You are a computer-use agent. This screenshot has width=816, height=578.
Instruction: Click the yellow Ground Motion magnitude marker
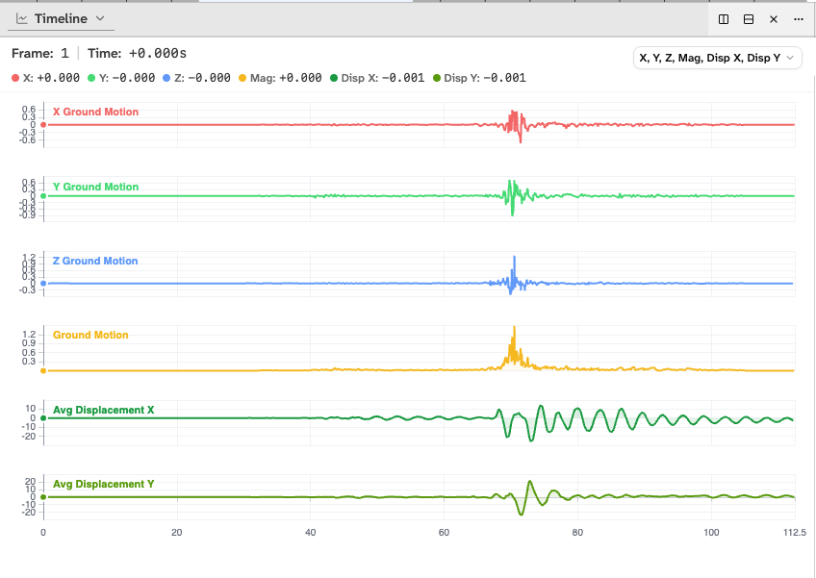click(x=42, y=368)
